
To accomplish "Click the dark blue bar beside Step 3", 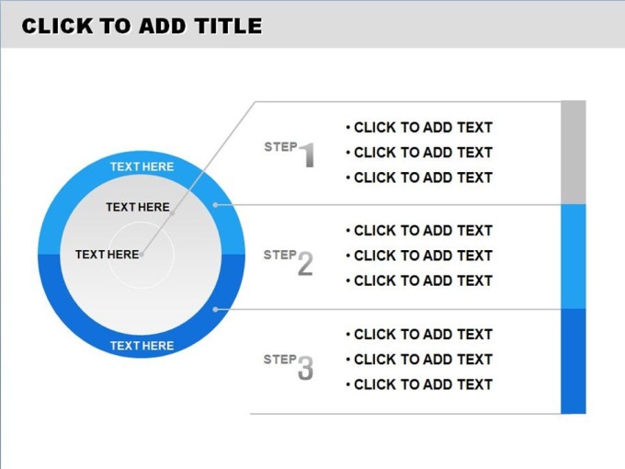I will tap(574, 361).
